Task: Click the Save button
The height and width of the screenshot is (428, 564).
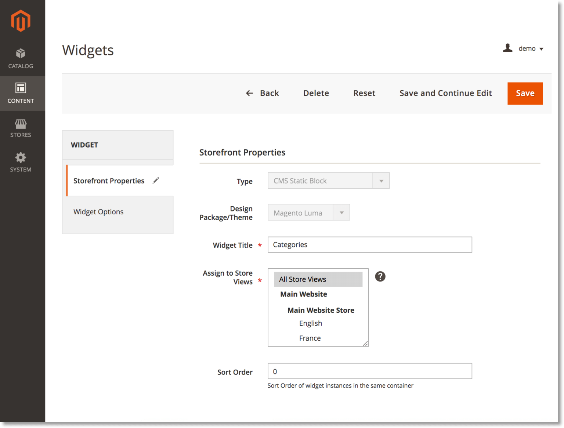Action: click(525, 93)
